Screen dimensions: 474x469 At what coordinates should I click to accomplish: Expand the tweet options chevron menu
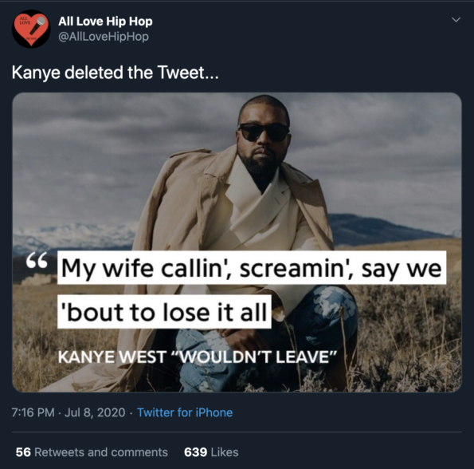click(x=456, y=20)
